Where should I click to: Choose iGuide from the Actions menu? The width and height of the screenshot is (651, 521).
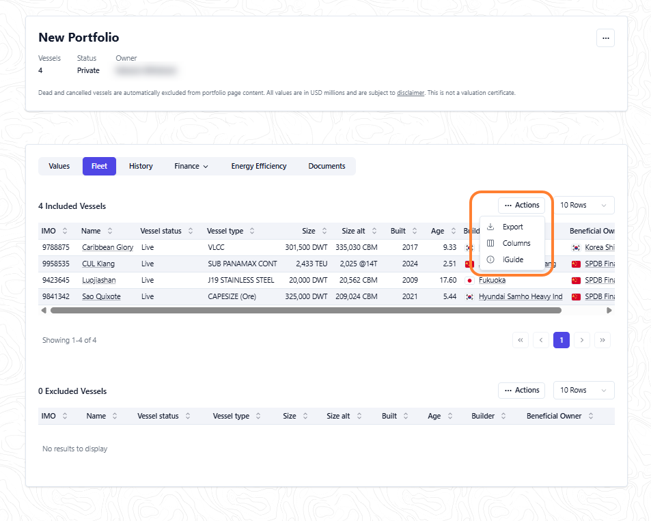(512, 259)
